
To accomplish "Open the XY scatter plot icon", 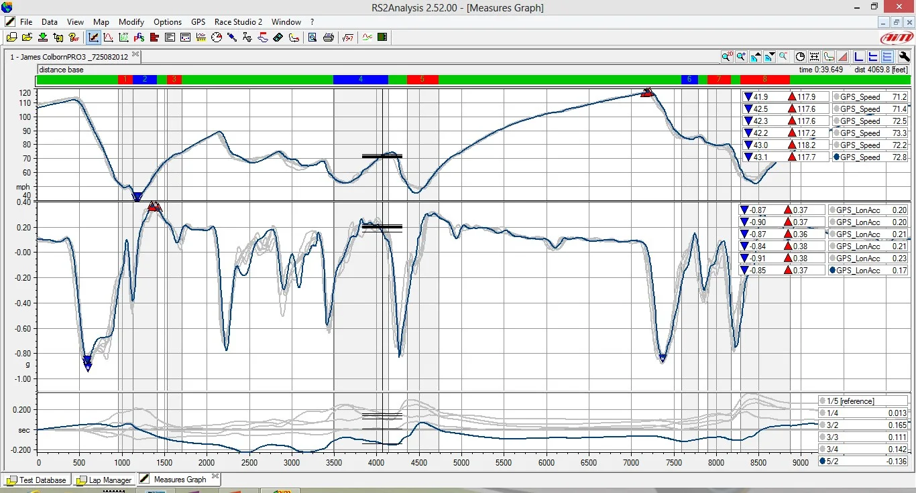I will pyautogui.click(x=124, y=38).
